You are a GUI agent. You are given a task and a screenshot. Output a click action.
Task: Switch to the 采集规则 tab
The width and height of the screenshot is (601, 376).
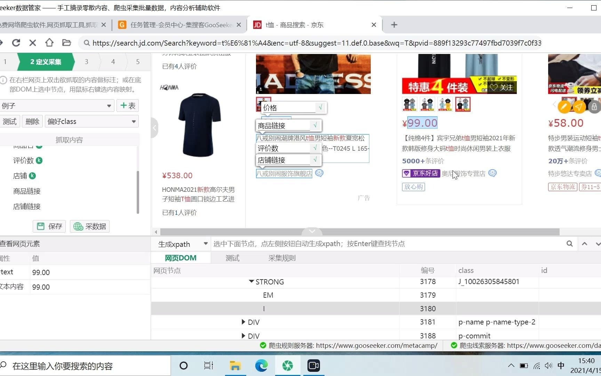(x=282, y=258)
